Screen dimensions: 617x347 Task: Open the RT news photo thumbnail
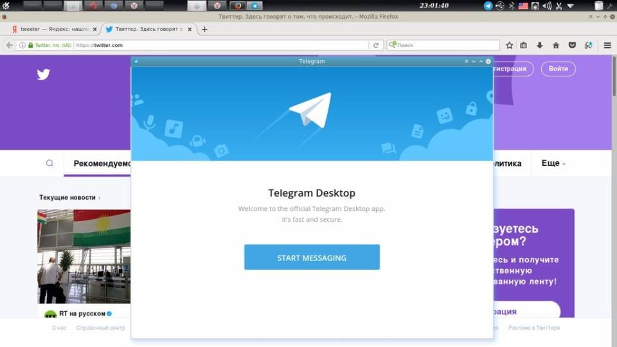tap(84, 256)
